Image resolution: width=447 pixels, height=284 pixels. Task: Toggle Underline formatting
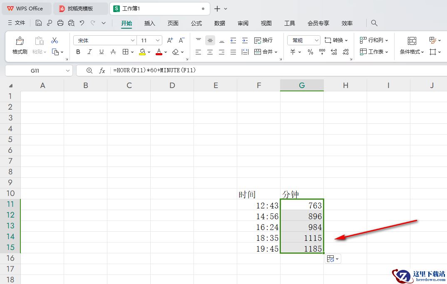[x=102, y=52]
